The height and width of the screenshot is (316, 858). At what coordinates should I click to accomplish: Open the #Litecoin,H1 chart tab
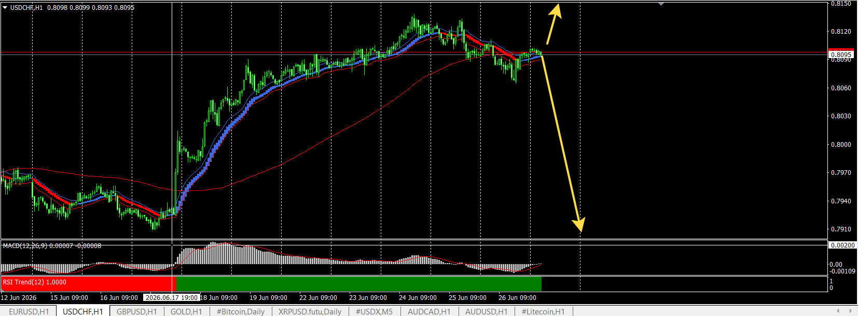[543, 311]
